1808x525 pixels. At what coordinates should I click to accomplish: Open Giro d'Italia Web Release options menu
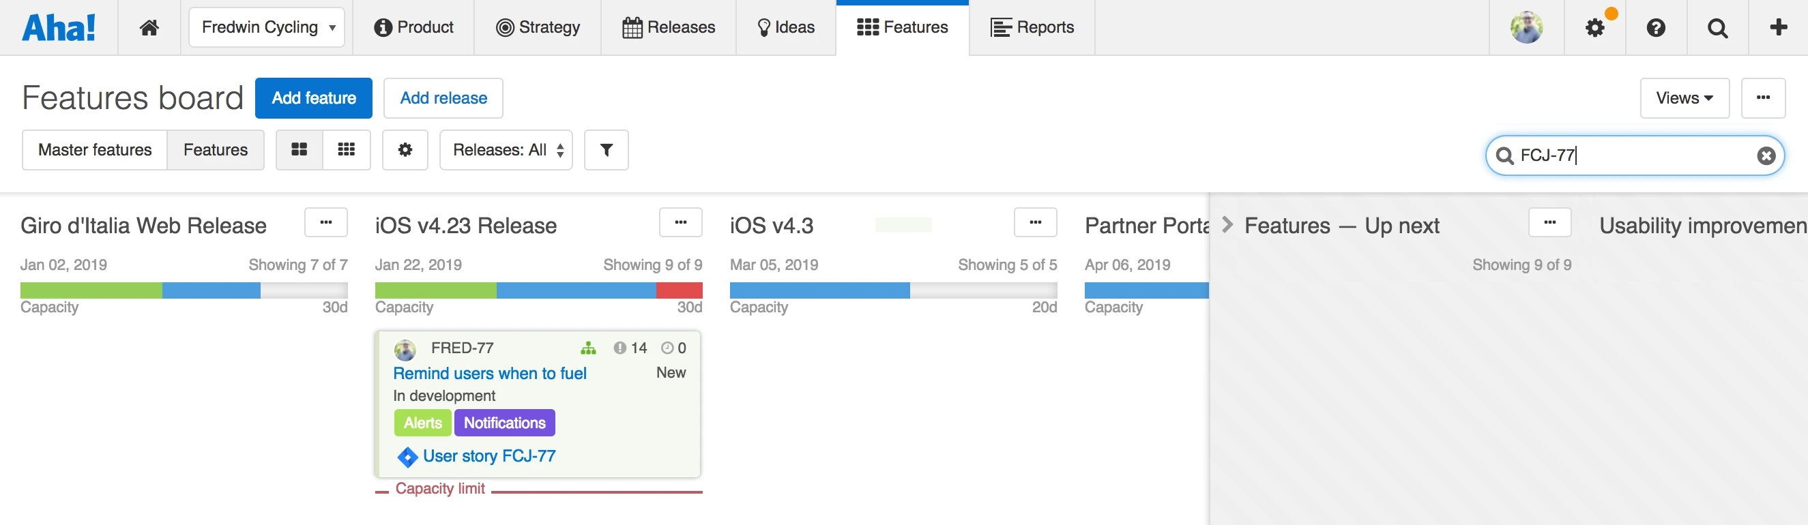pyautogui.click(x=325, y=222)
